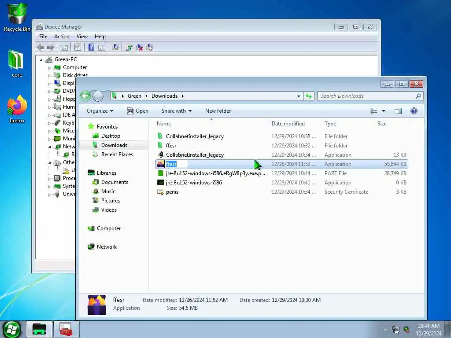Select Videos library in sidebar
Image resolution: width=451 pixels, height=338 pixels.
coord(109,210)
